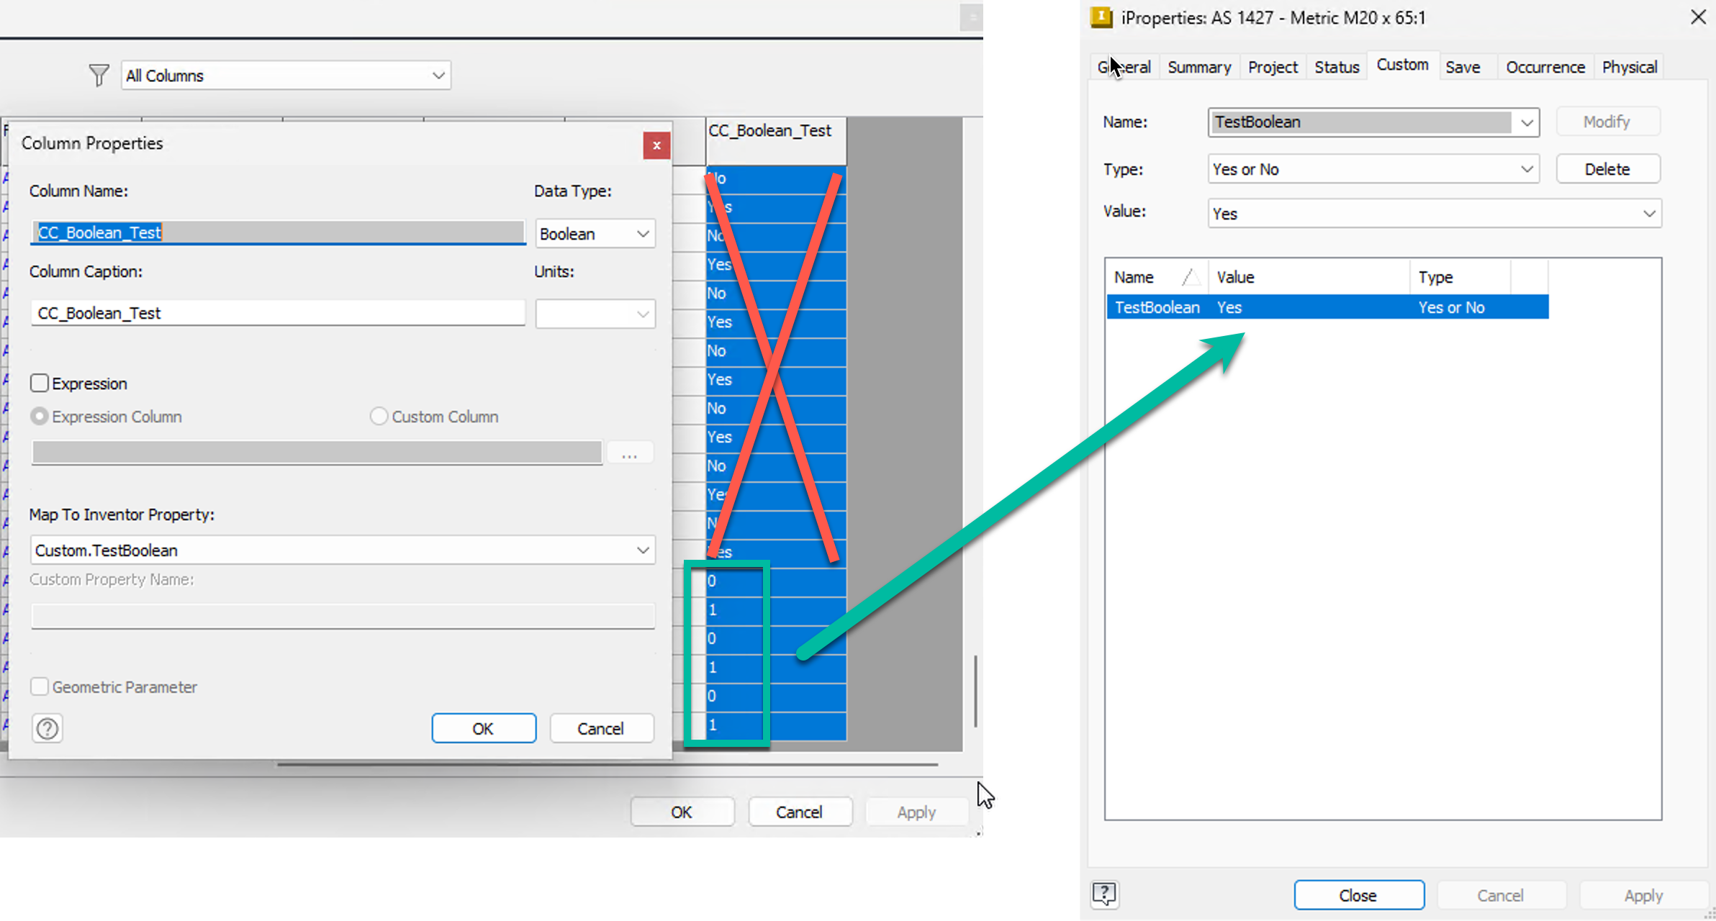Click inside the Column Caption text field
The width and height of the screenshot is (1716, 921).
pyautogui.click(x=277, y=312)
